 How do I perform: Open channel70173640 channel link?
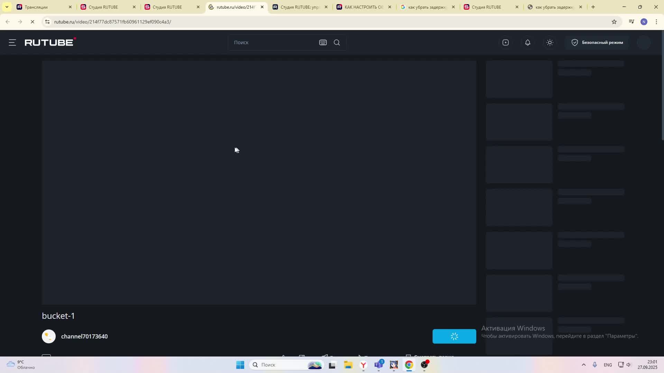tap(84, 336)
